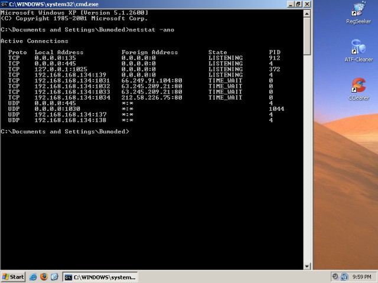
Task: Click the 'State' column header
Action: point(218,52)
